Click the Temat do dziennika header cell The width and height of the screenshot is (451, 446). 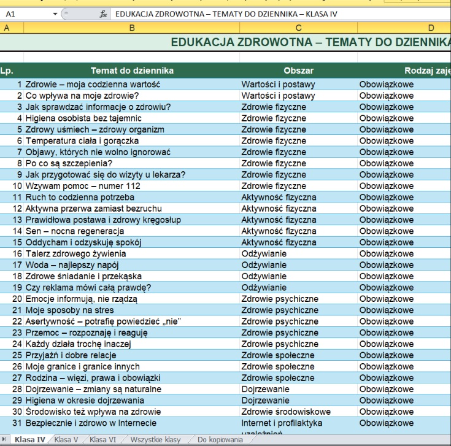click(x=132, y=71)
